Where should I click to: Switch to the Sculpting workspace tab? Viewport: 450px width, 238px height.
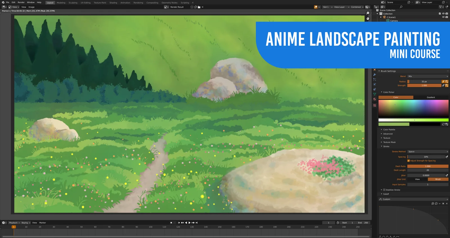[73, 3]
